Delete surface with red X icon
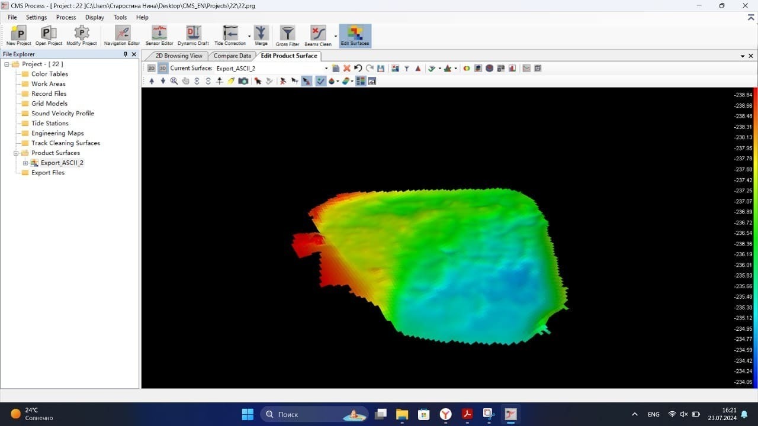 pos(347,69)
